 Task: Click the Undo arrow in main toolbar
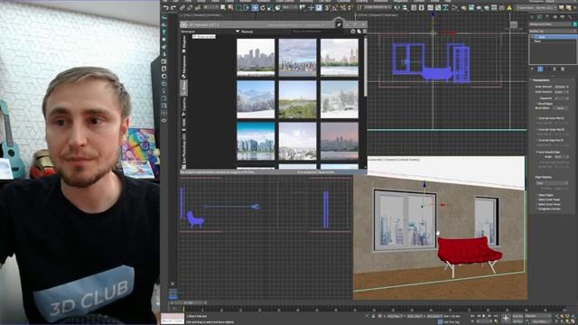166,7
